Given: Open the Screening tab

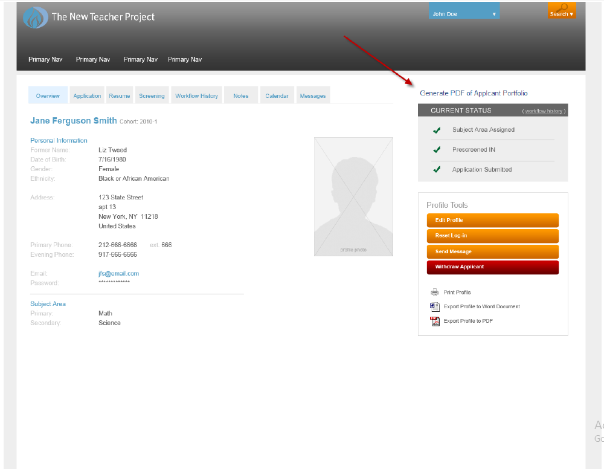Looking at the screenshot, I should [x=152, y=95].
